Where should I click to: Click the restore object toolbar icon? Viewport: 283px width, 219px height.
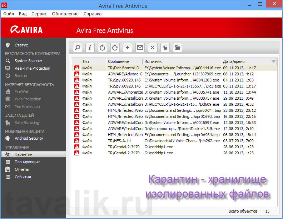[x=102, y=48]
